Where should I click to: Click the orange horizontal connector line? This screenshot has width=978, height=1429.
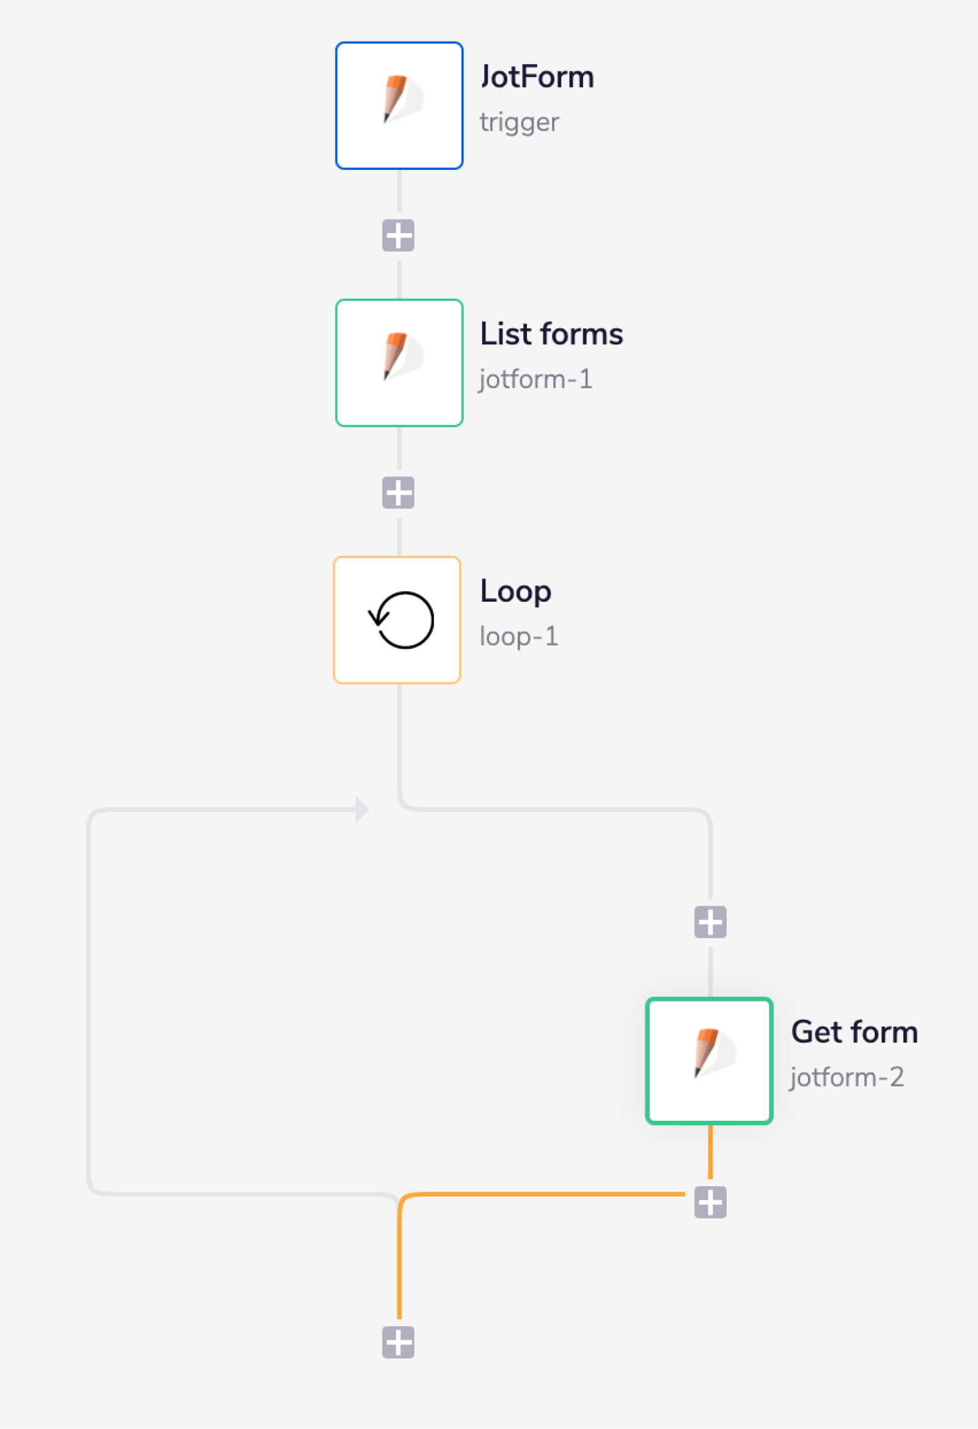541,1194
